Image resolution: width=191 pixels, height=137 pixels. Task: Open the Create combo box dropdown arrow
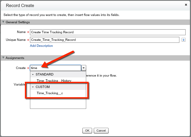pyautogui.click(x=84, y=68)
